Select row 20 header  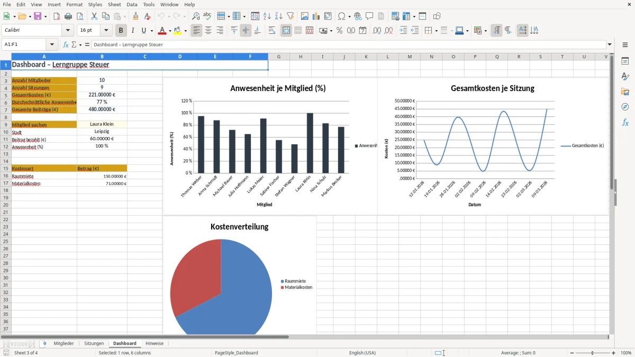pyautogui.click(x=5, y=205)
